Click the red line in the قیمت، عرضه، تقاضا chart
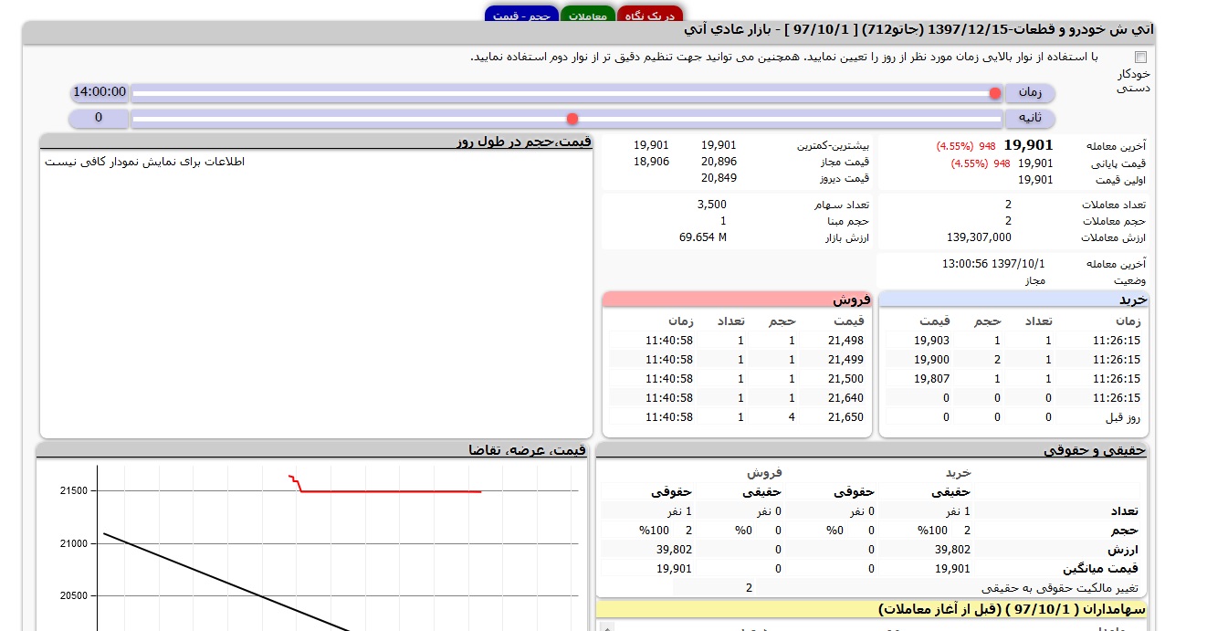Image resolution: width=1228 pixels, height=631 pixels. coord(393,491)
